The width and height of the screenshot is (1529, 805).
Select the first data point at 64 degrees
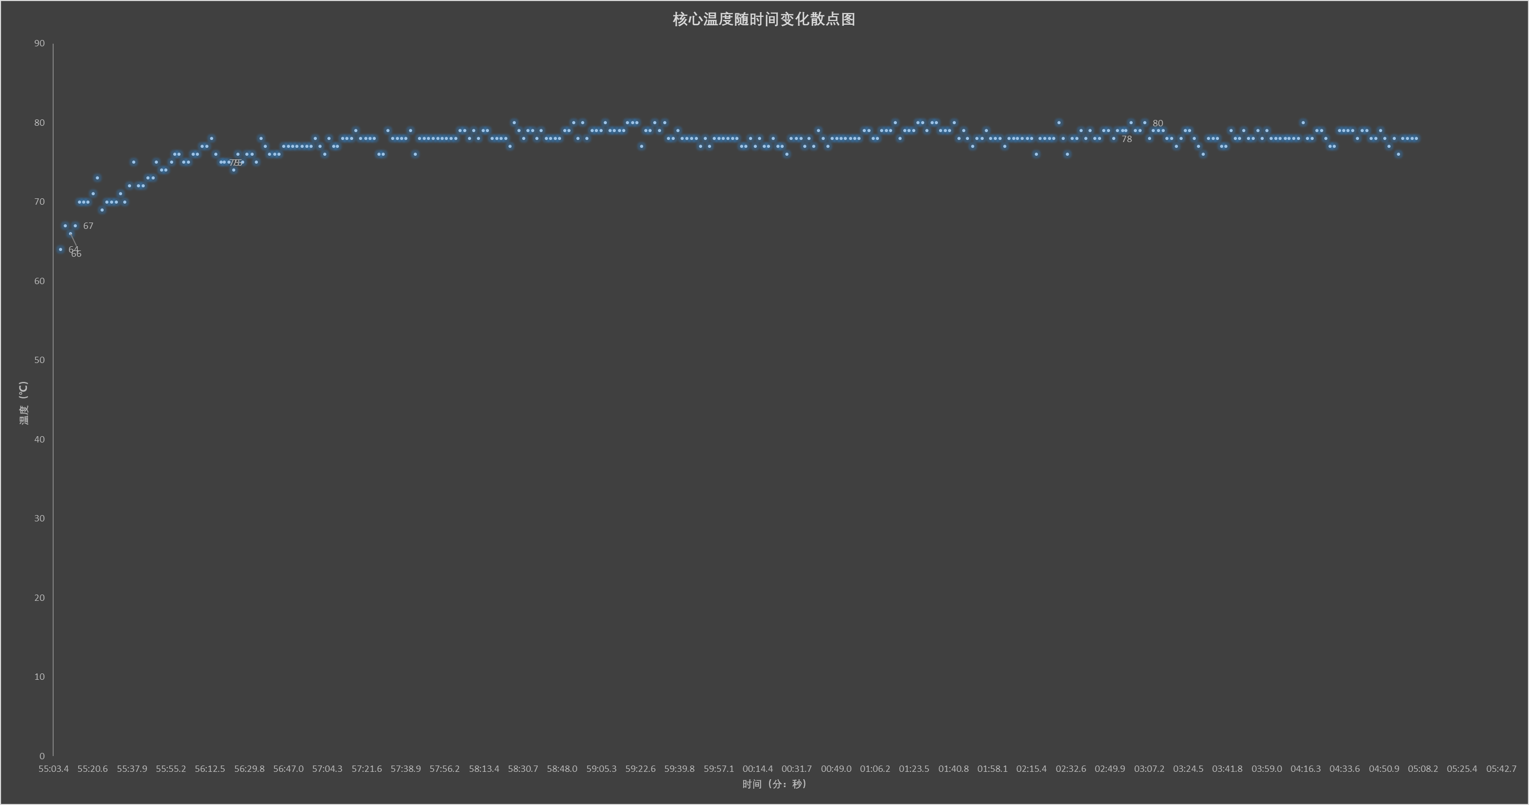coord(61,250)
